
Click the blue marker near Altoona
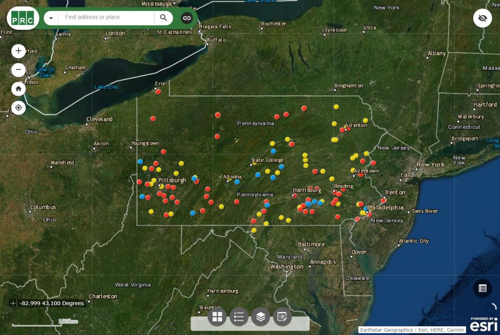pyautogui.click(x=237, y=182)
